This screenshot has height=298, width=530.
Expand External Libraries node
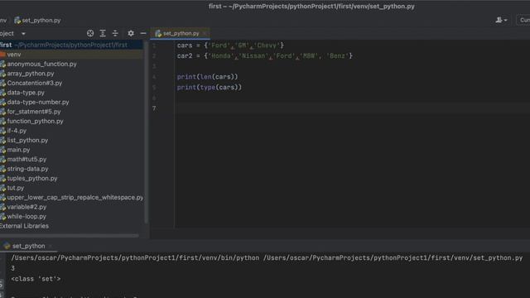pos(24,226)
